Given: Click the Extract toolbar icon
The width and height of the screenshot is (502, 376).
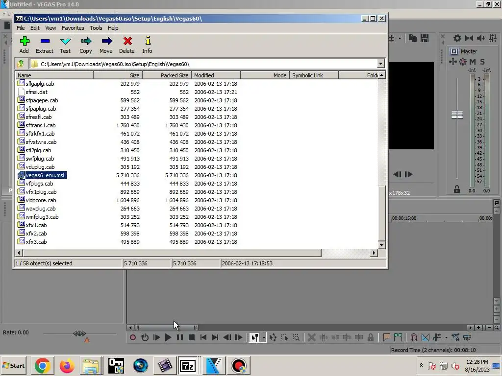Looking at the screenshot, I should pos(45,45).
